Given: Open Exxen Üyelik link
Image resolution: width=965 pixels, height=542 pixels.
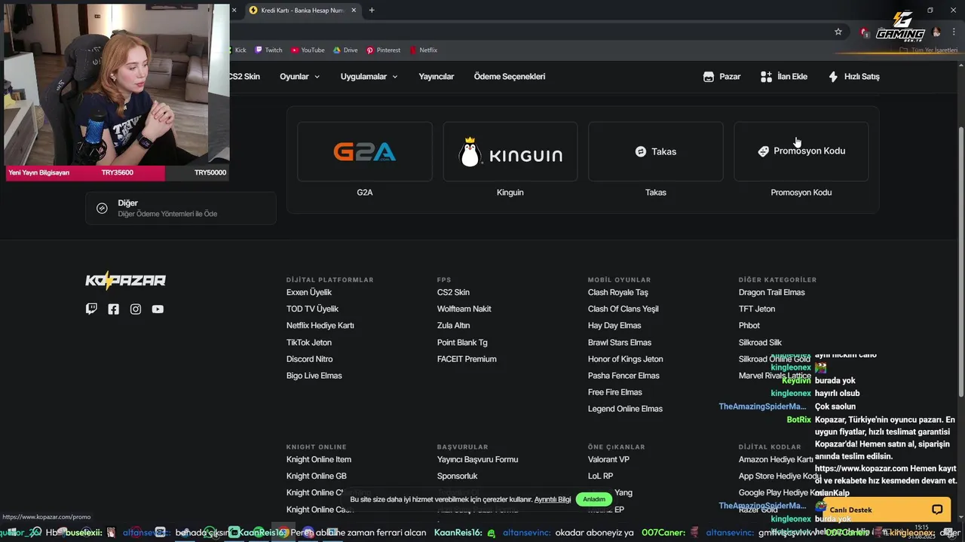Looking at the screenshot, I should click(309, 292).
